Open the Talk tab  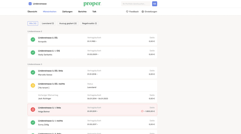[94, 12]
